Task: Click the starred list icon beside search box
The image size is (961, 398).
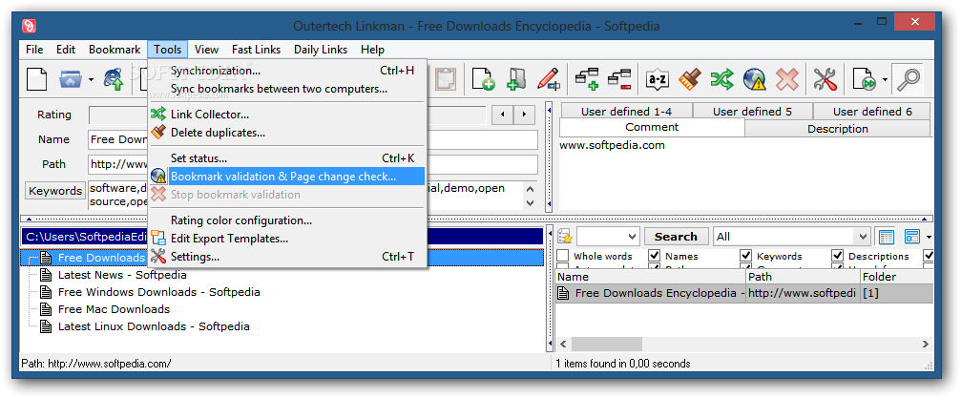Action: click(564, 237)
